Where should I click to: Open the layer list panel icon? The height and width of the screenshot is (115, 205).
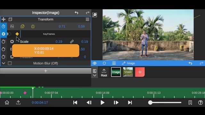[x=94, y=71]
